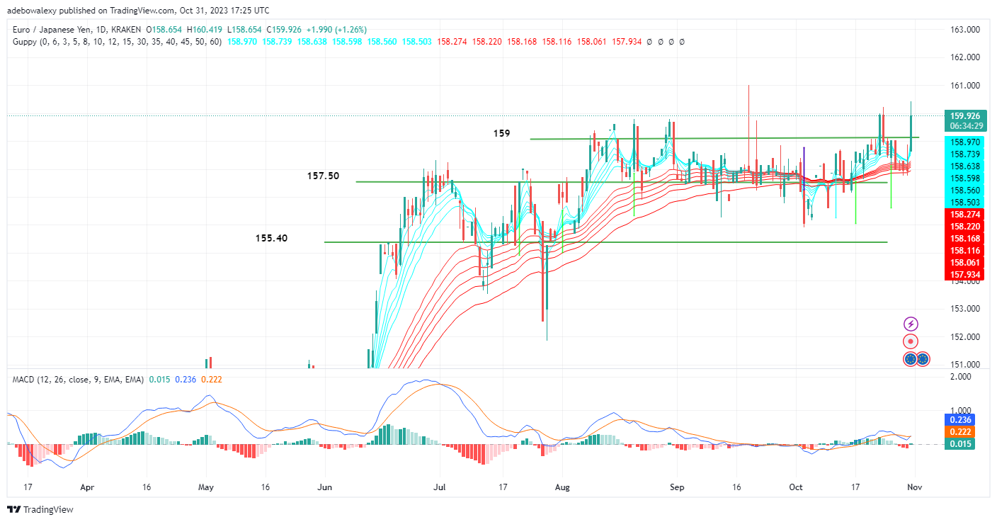Click 158.598 in the Guppy legend row

click(x=347, y=42)
